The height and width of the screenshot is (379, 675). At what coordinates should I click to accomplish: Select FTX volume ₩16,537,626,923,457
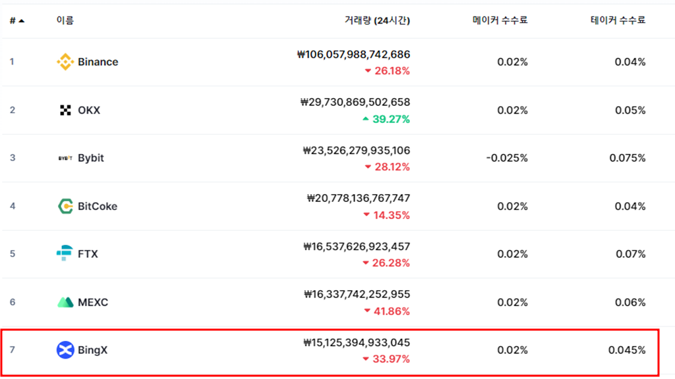[357, 247]
